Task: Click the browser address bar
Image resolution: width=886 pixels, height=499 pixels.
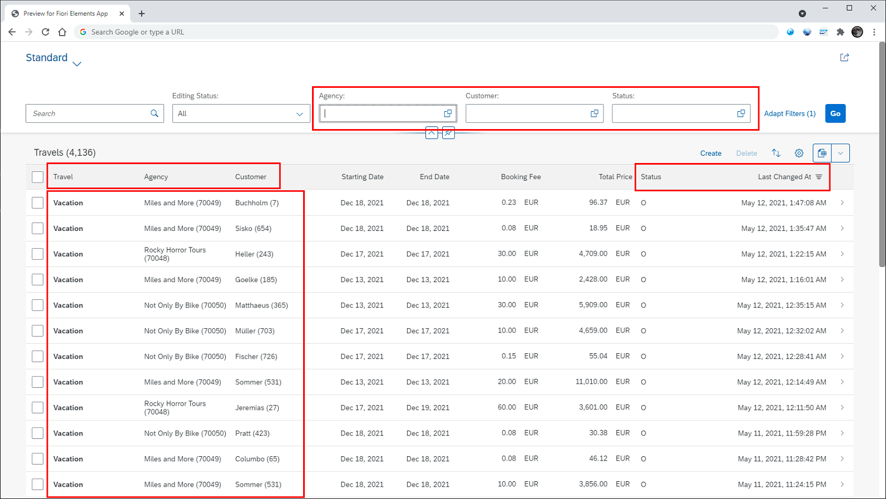Action: pos(426,32)
